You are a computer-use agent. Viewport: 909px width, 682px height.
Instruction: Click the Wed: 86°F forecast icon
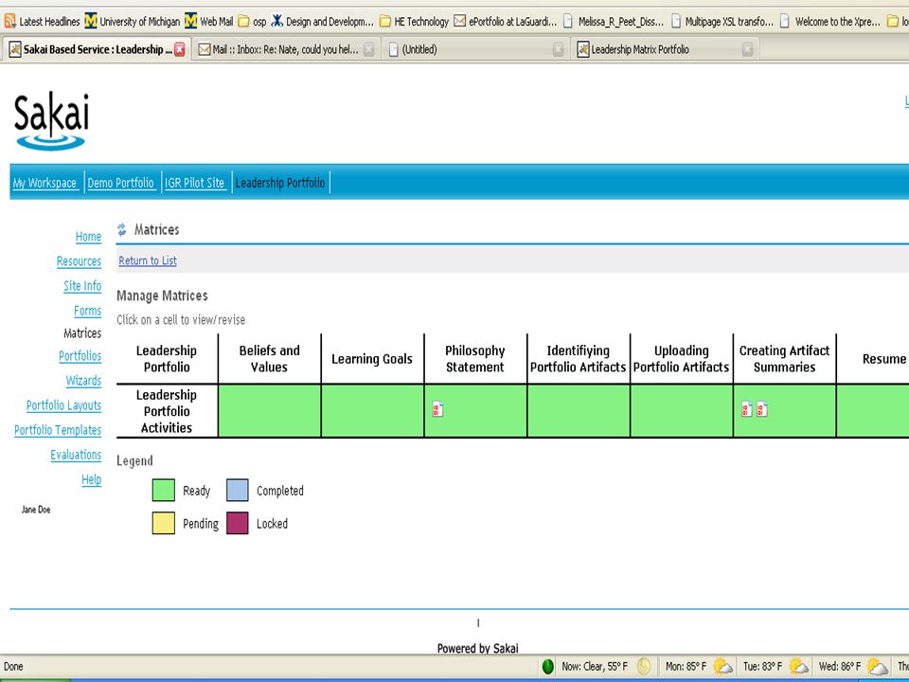coord(877,666)
